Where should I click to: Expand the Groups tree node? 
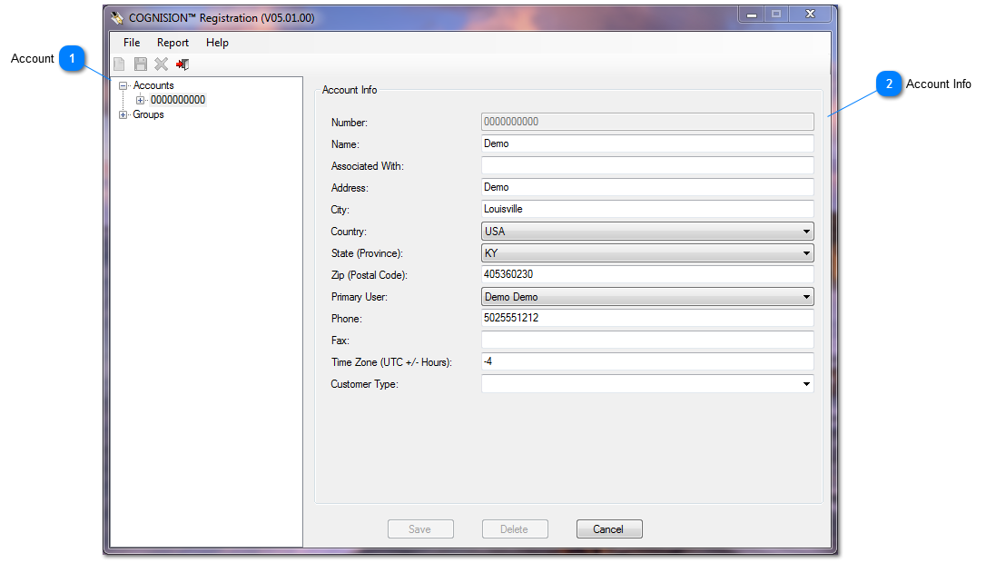click(x=123, y=115)
